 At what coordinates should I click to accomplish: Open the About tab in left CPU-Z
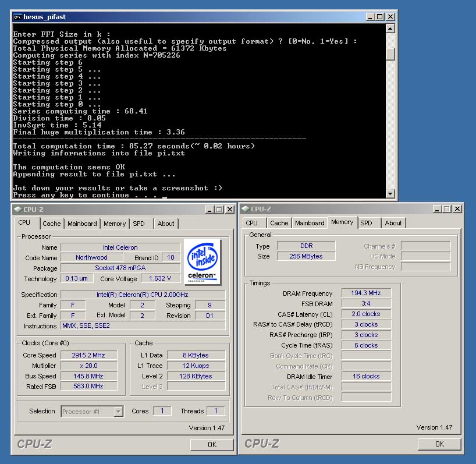click(x=166, y=224)
